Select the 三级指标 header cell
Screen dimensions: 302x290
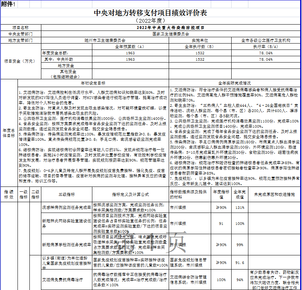67,194
